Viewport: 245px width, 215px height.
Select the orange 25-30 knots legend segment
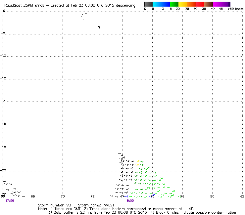point(191,4)
